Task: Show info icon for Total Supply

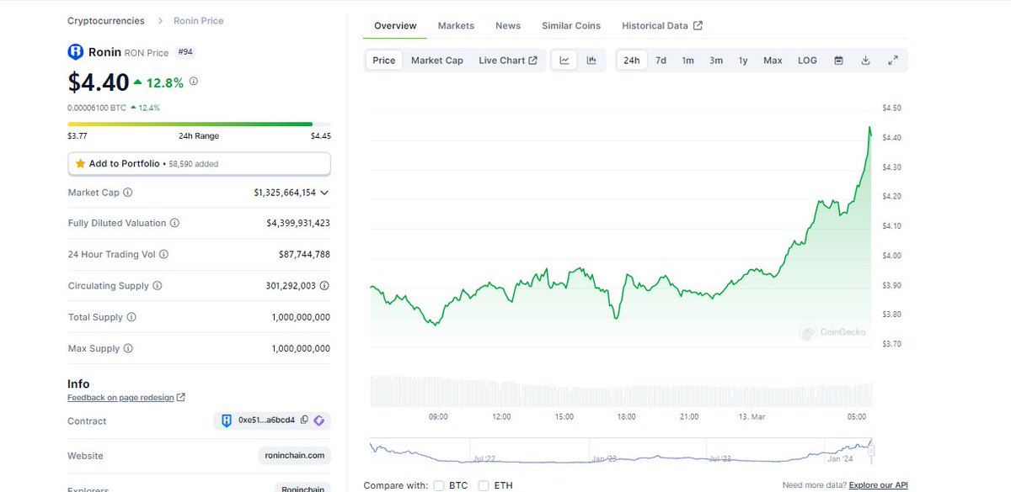Action: tap(131, 318)
